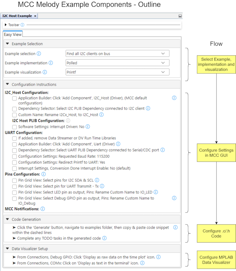236x271 pixels.
Task: Open info icon beside Pins Configuration heading
Action: (x=43, y=174)
